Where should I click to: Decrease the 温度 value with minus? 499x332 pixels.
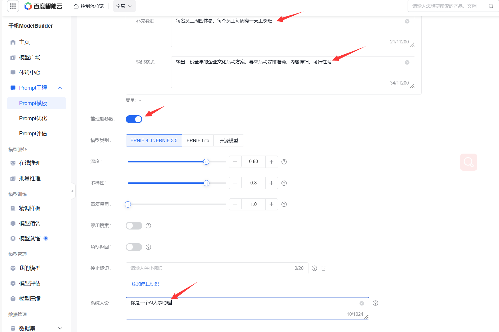(x=235, y=162)
